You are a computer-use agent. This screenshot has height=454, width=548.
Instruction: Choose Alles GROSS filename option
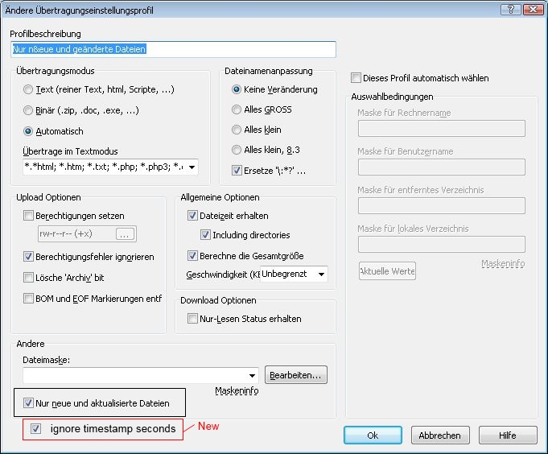tap(237, 109)
